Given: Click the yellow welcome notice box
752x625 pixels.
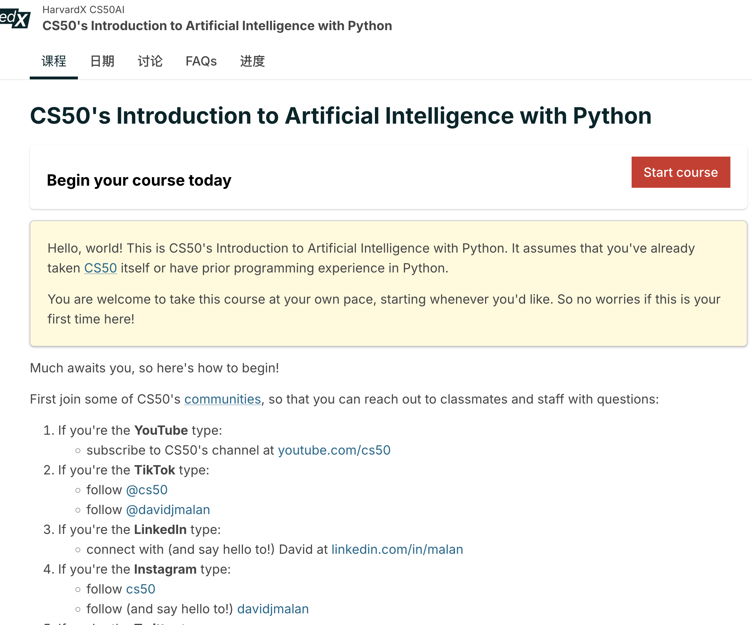Looking at the screenshot, I should [388, 283].
